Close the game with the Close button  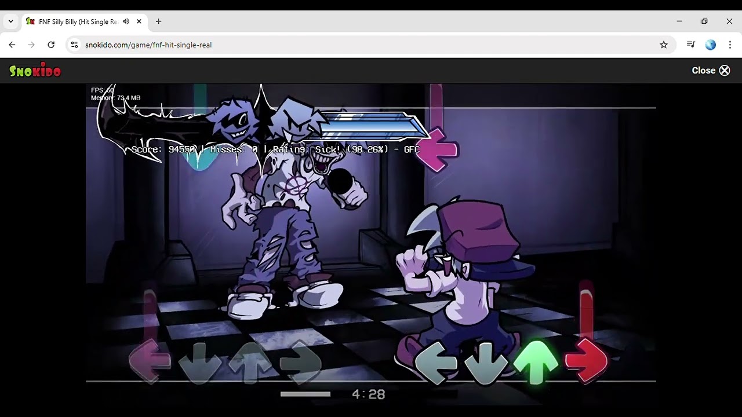[x=711, y=70]
